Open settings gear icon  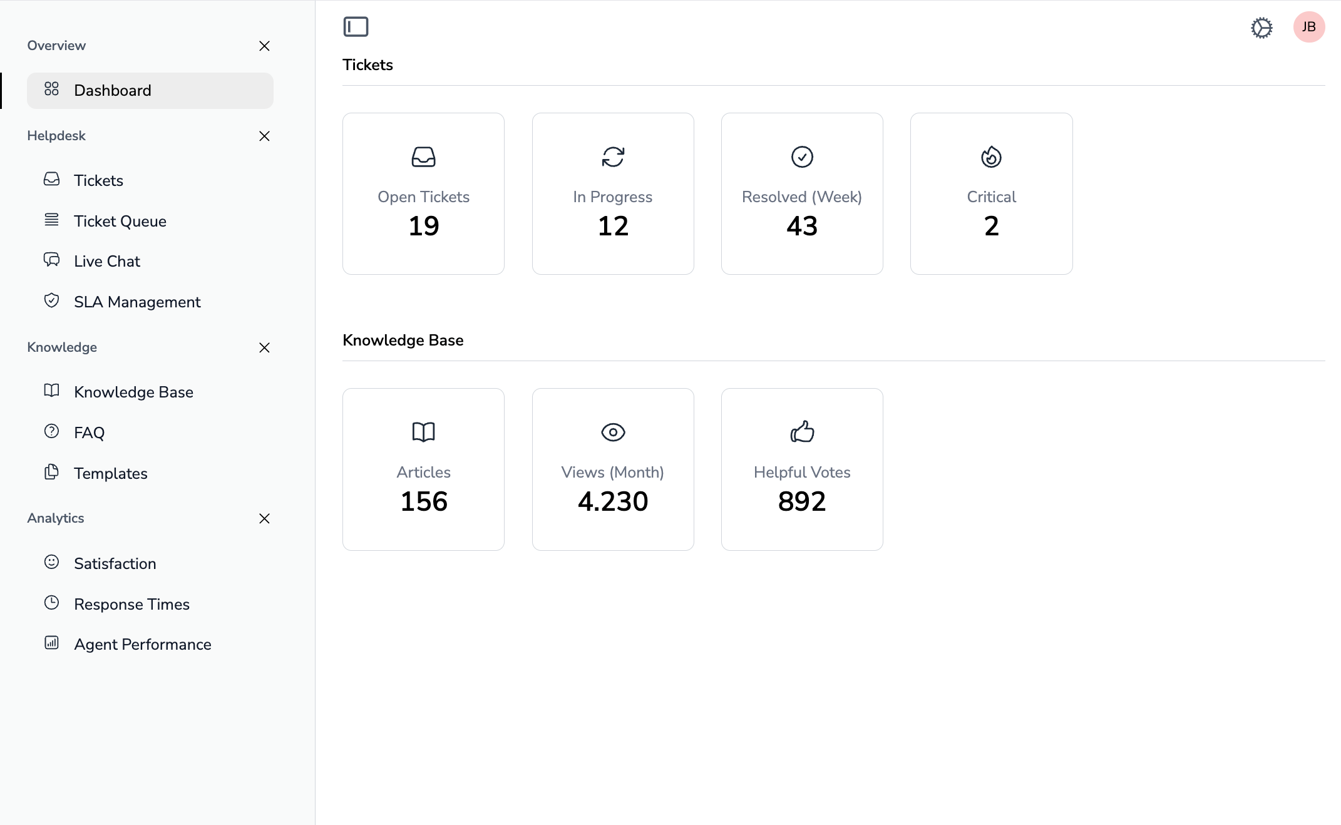(1261, 28)
